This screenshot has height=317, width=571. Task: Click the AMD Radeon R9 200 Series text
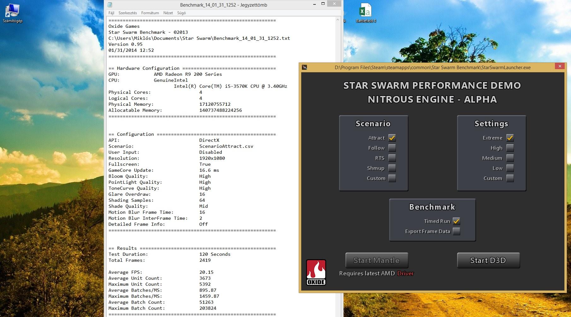coord(188,74)
